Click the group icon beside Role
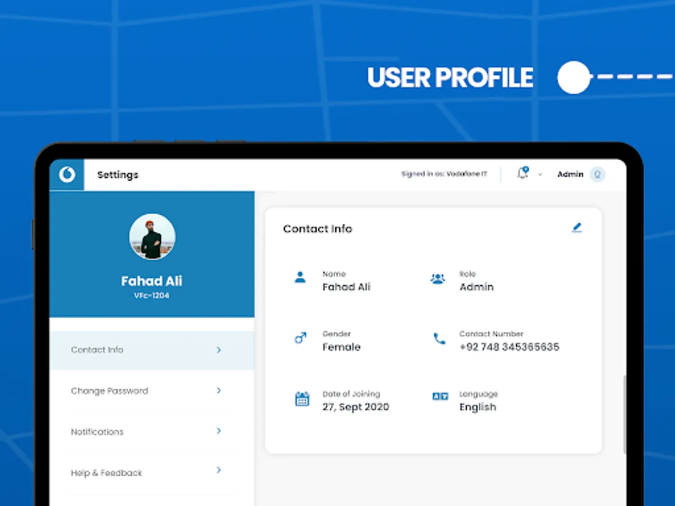 click(438, 278)
